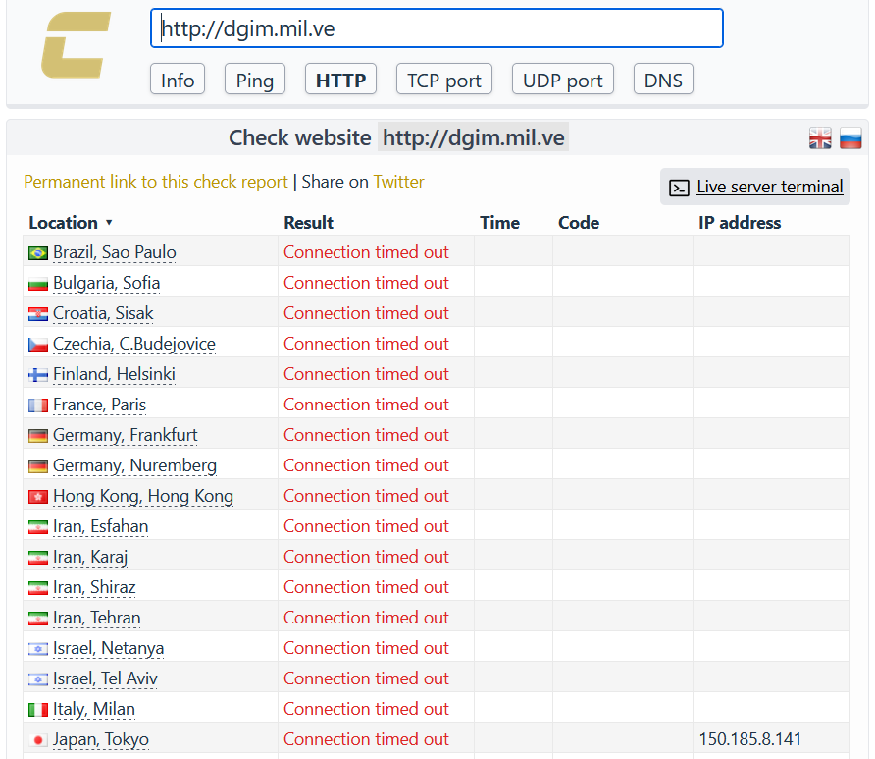
Task: Click the Bulgaria flag icon
Action: click(x=38, y=284)
